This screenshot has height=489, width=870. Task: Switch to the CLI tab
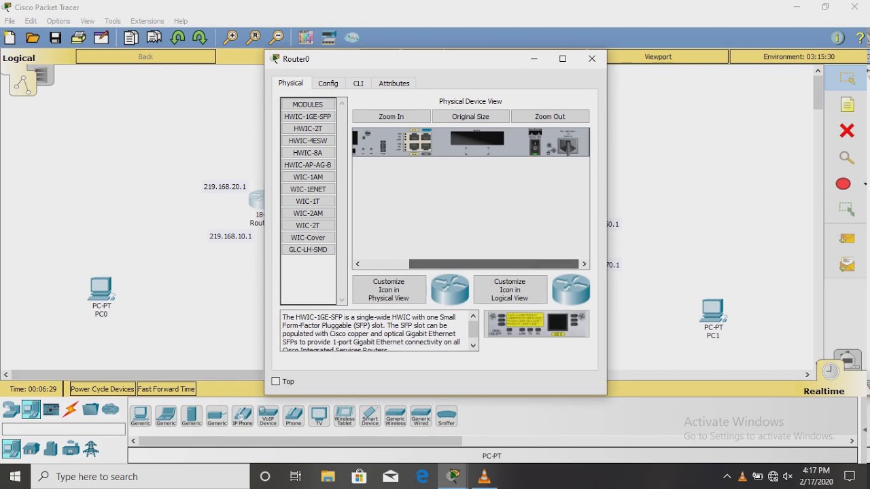pyautogui.click(x=358, y=83)
